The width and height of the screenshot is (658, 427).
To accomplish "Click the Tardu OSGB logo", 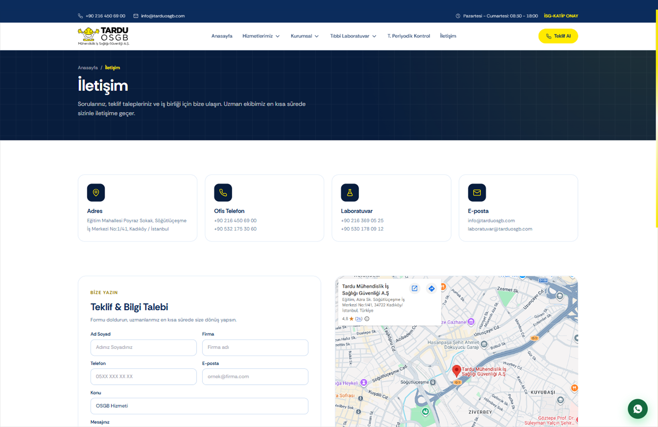I will pos(103,36).
